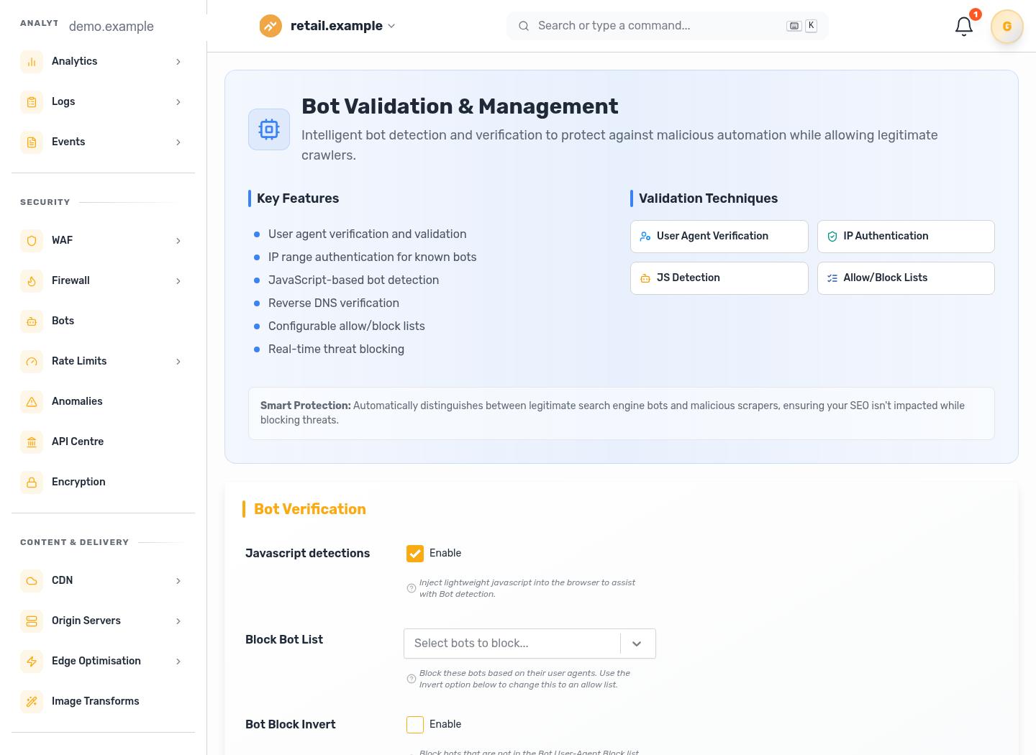Click the 'Smart Protection:' note text
This screenshot has width=1036, height=755.
[306, 406]
